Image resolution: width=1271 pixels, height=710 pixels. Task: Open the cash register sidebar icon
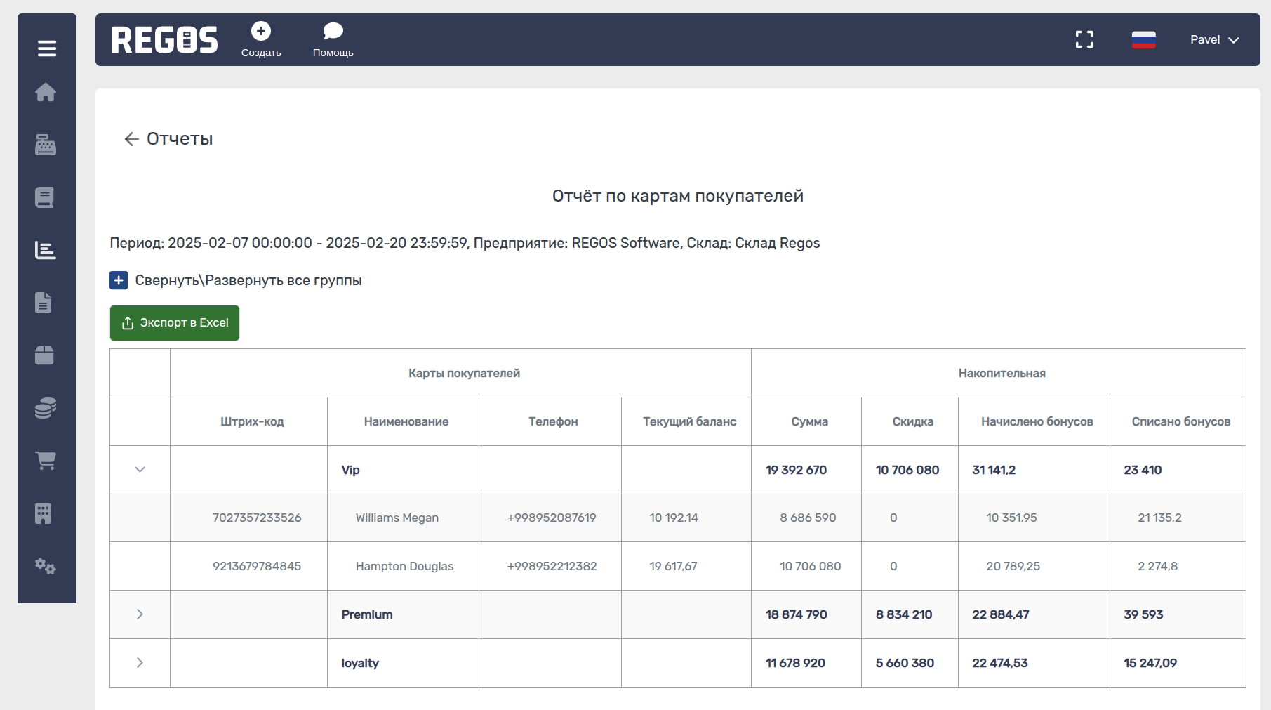pyautogui.click(x=46, y=145)
